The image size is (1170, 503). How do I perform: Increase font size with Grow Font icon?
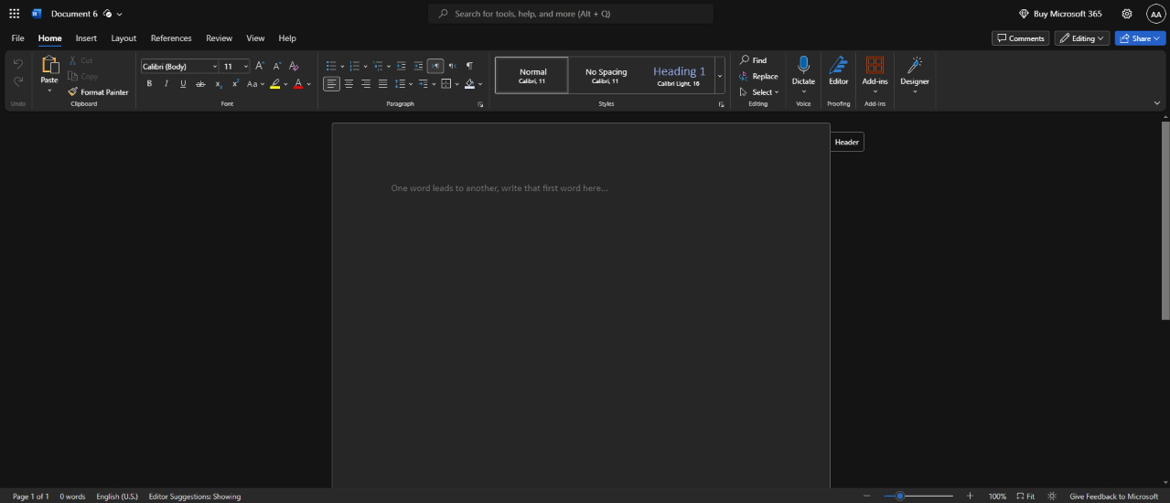[260, 66]
